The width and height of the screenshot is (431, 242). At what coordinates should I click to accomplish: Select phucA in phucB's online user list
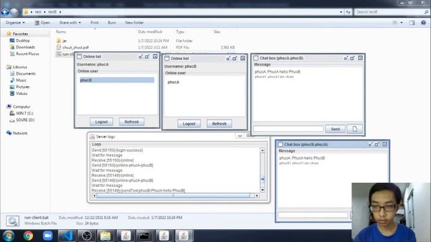pos(174,82)
